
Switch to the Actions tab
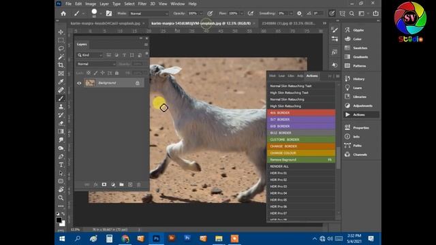pyautogui.click(x=312, y=76)
